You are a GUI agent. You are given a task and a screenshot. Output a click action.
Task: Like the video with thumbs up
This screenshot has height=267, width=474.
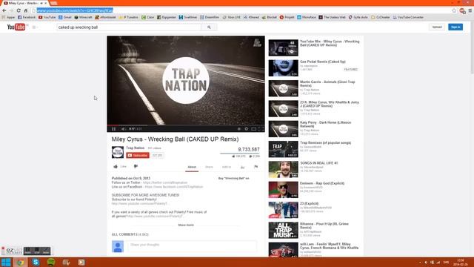120,166
